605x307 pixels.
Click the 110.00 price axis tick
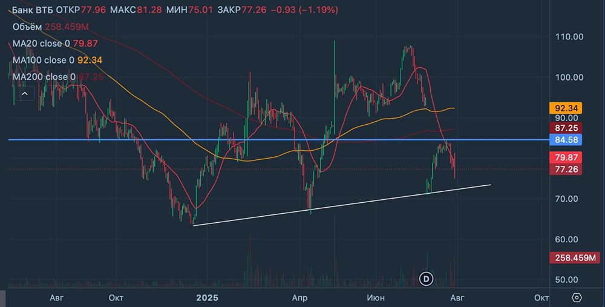[569, 37]
